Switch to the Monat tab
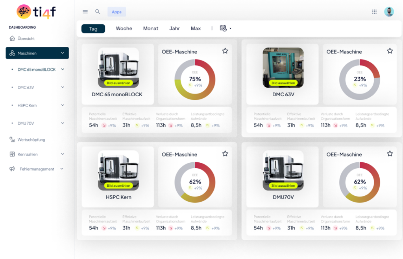 151,28
